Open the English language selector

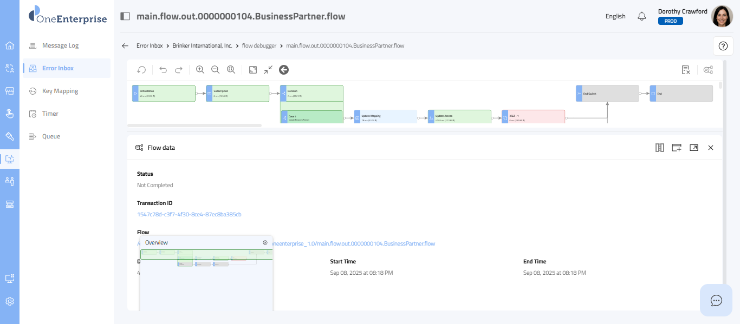click(615, 16)
